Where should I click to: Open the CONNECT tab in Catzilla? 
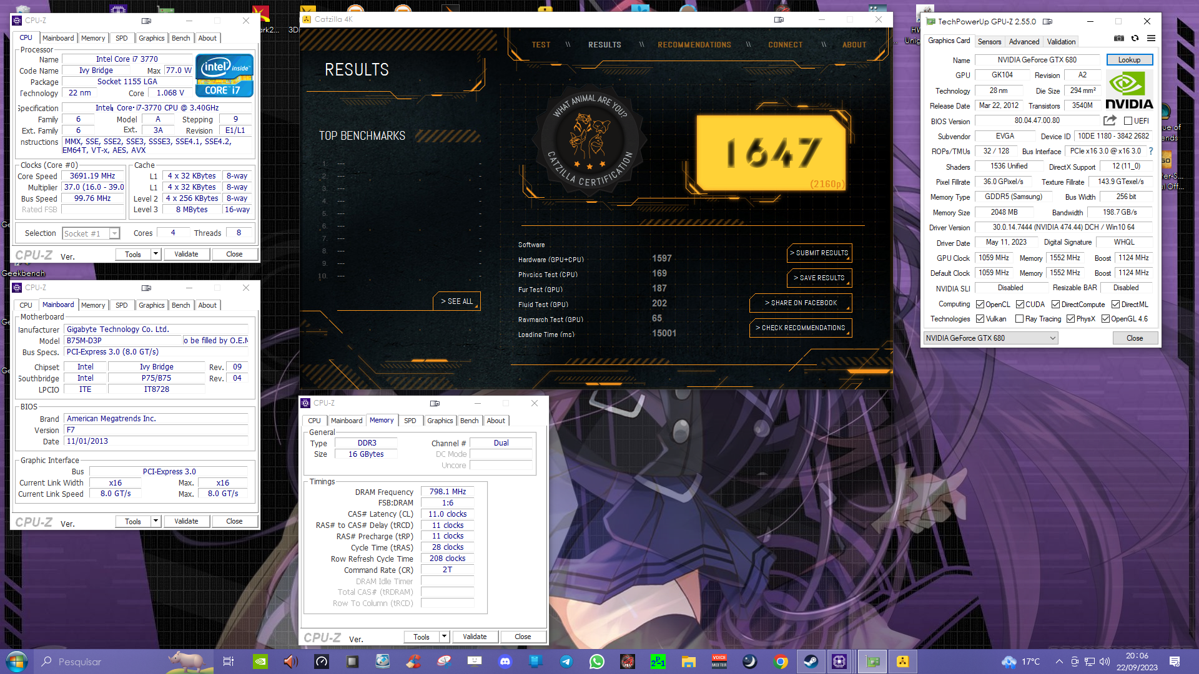point(785,45)
